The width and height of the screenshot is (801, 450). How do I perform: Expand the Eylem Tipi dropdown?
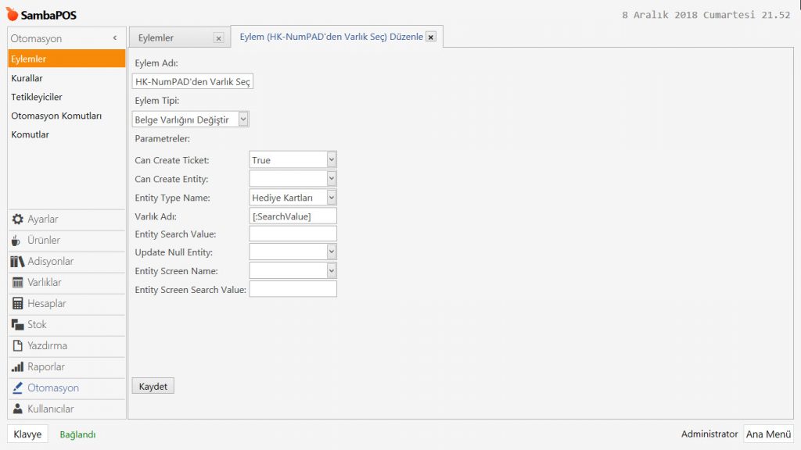tap(243, 120)
